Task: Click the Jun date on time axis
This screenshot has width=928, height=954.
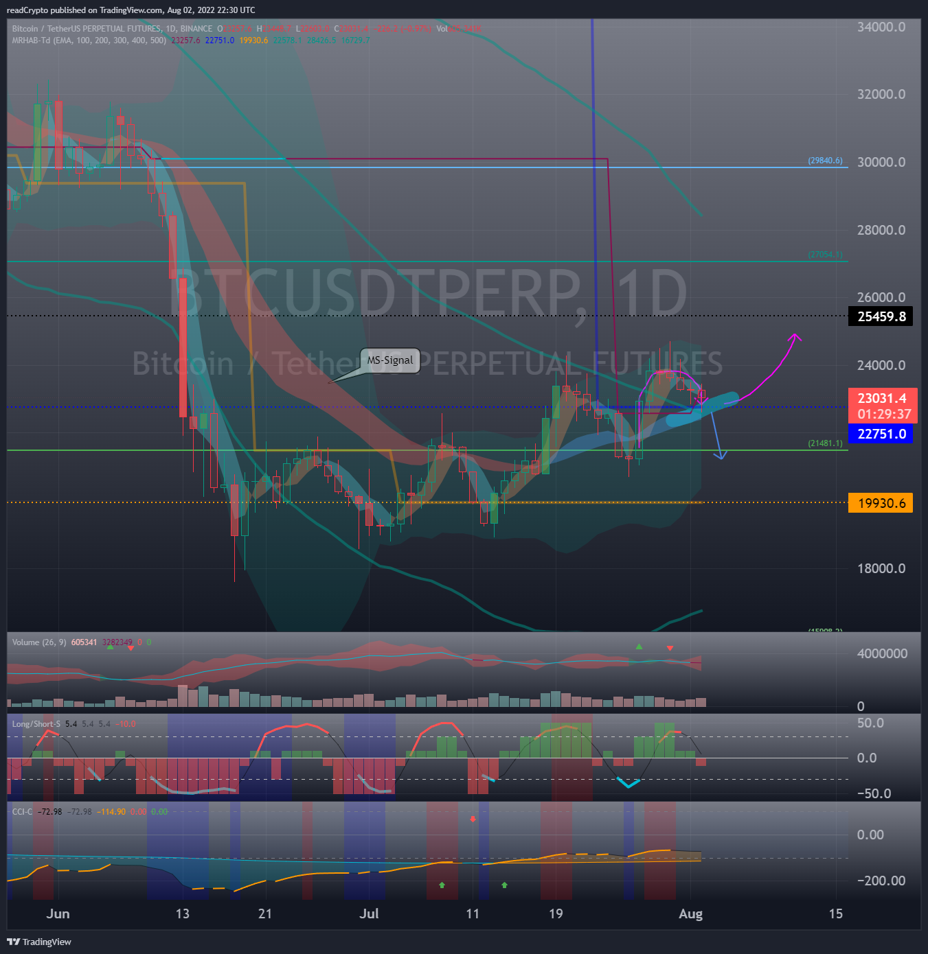Action: coord(58,914)
